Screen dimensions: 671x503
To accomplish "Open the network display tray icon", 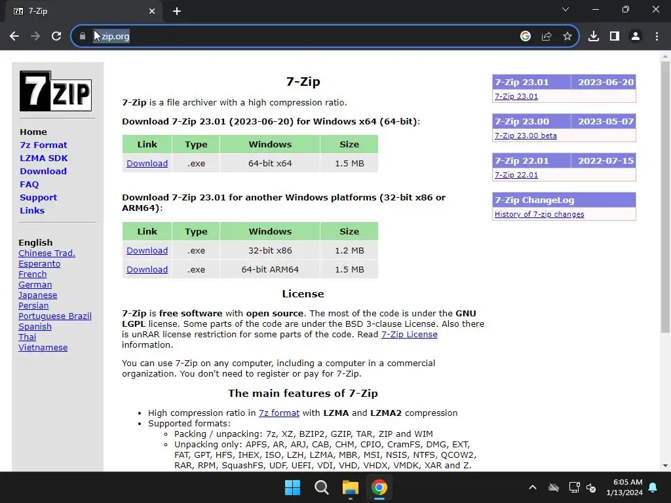I will 574,487.
